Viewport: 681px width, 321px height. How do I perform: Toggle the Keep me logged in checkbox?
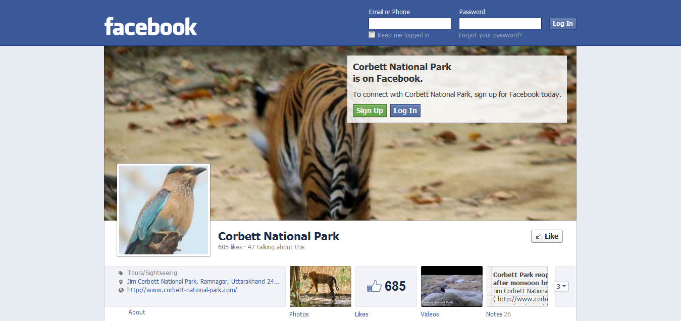(372, 35)
